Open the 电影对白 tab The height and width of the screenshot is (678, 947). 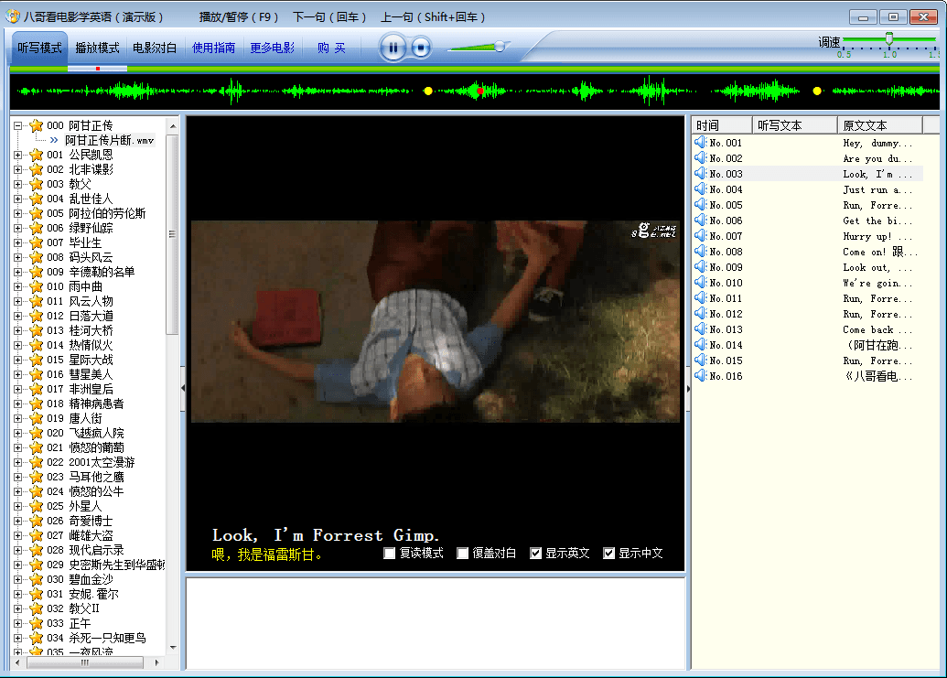pos(155,48)
